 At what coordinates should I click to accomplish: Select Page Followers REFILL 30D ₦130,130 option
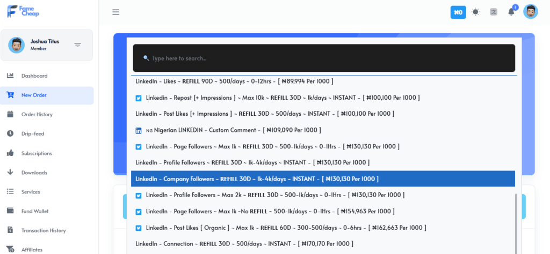tap(323, 146)
